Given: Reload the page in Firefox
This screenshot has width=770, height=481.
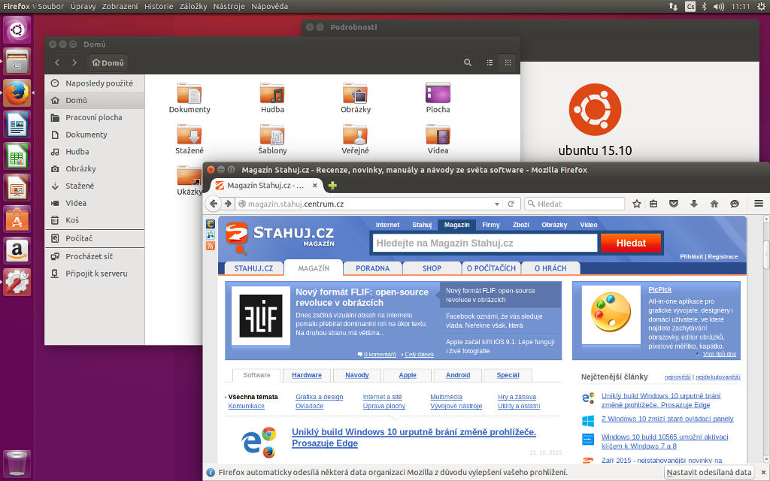Looking at the screenshot, I should point(511,204).
